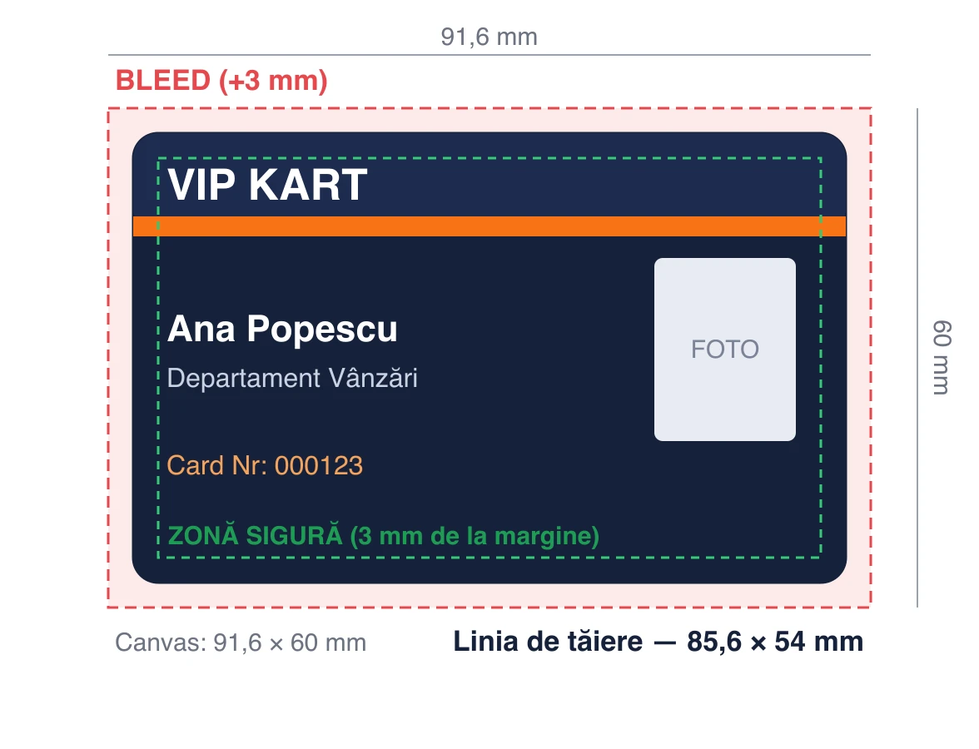
Task: Click the pink bleed area beside card
Action: point(121,358)
